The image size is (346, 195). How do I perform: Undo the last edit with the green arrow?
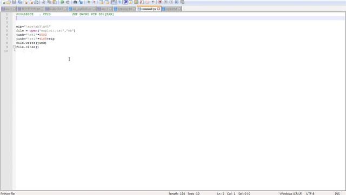tap(62, 2)
